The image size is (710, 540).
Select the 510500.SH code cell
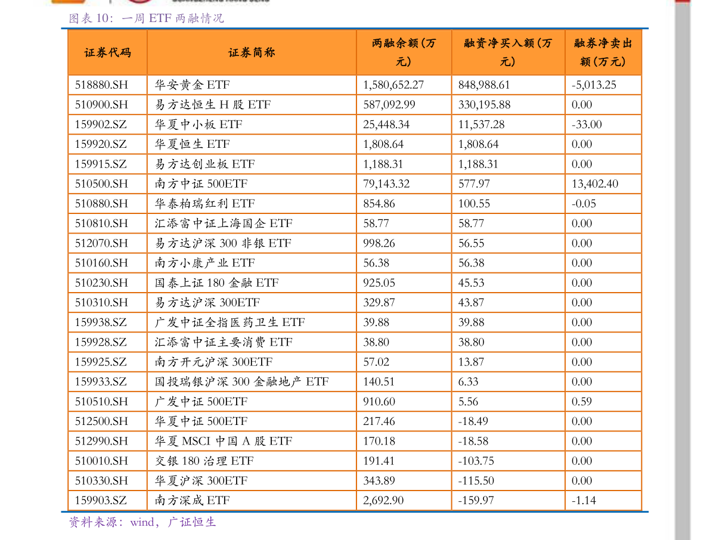coord(101,184)
